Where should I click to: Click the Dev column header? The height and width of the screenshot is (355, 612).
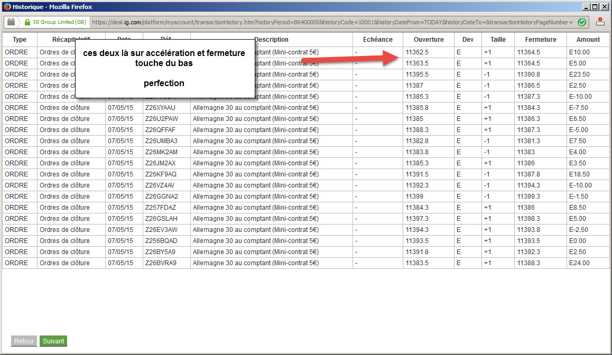[468, 40]
